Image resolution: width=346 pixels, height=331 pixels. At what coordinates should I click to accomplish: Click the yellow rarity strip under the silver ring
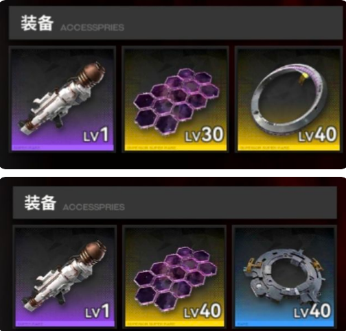(288, 147)
